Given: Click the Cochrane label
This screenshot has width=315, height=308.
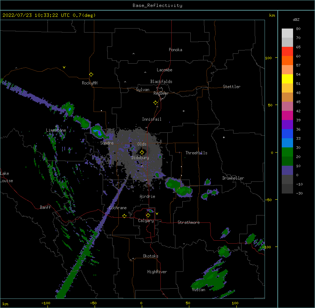Looking at the screenshot, I should coord(118,208).
